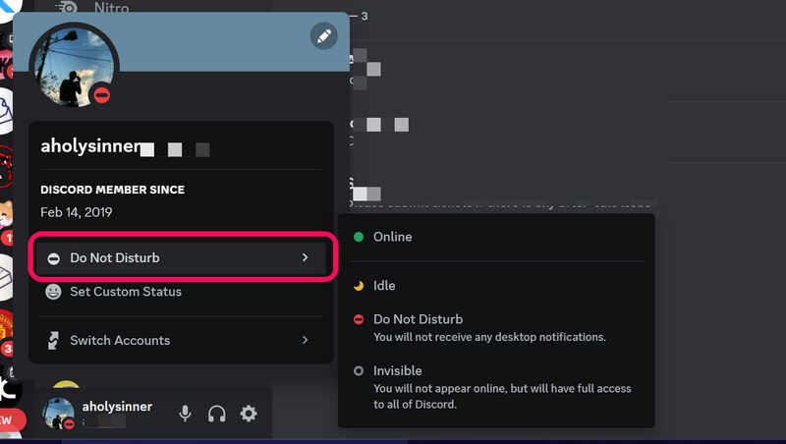786x444 pixels.
Task: Expand the Switch Accounts chevron arrow
Action: coord(305,341)
